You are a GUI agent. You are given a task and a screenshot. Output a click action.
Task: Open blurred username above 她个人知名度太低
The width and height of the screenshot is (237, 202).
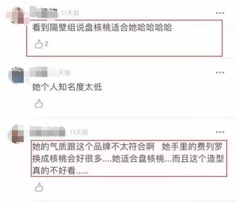[39, 72]
